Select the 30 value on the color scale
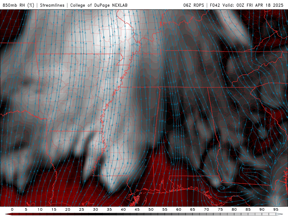 click(95, 210)
